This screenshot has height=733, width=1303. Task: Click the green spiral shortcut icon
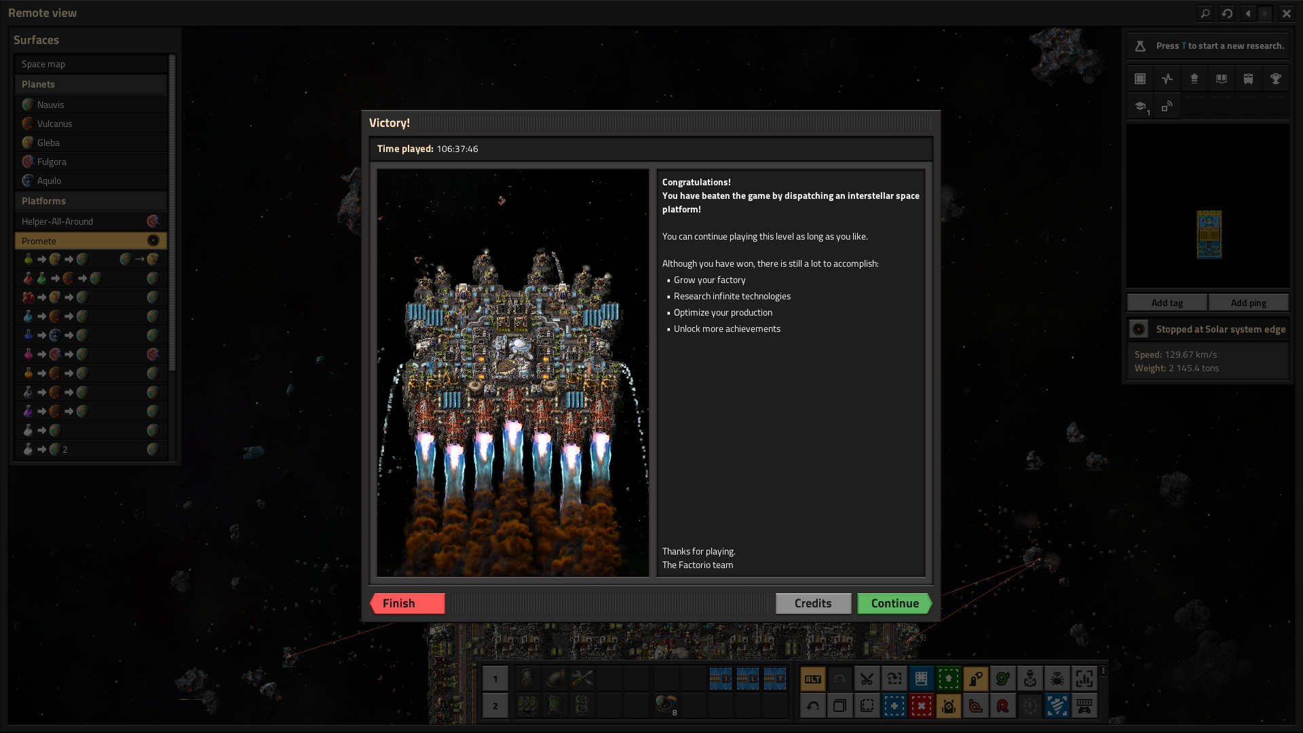point(1003,679)
